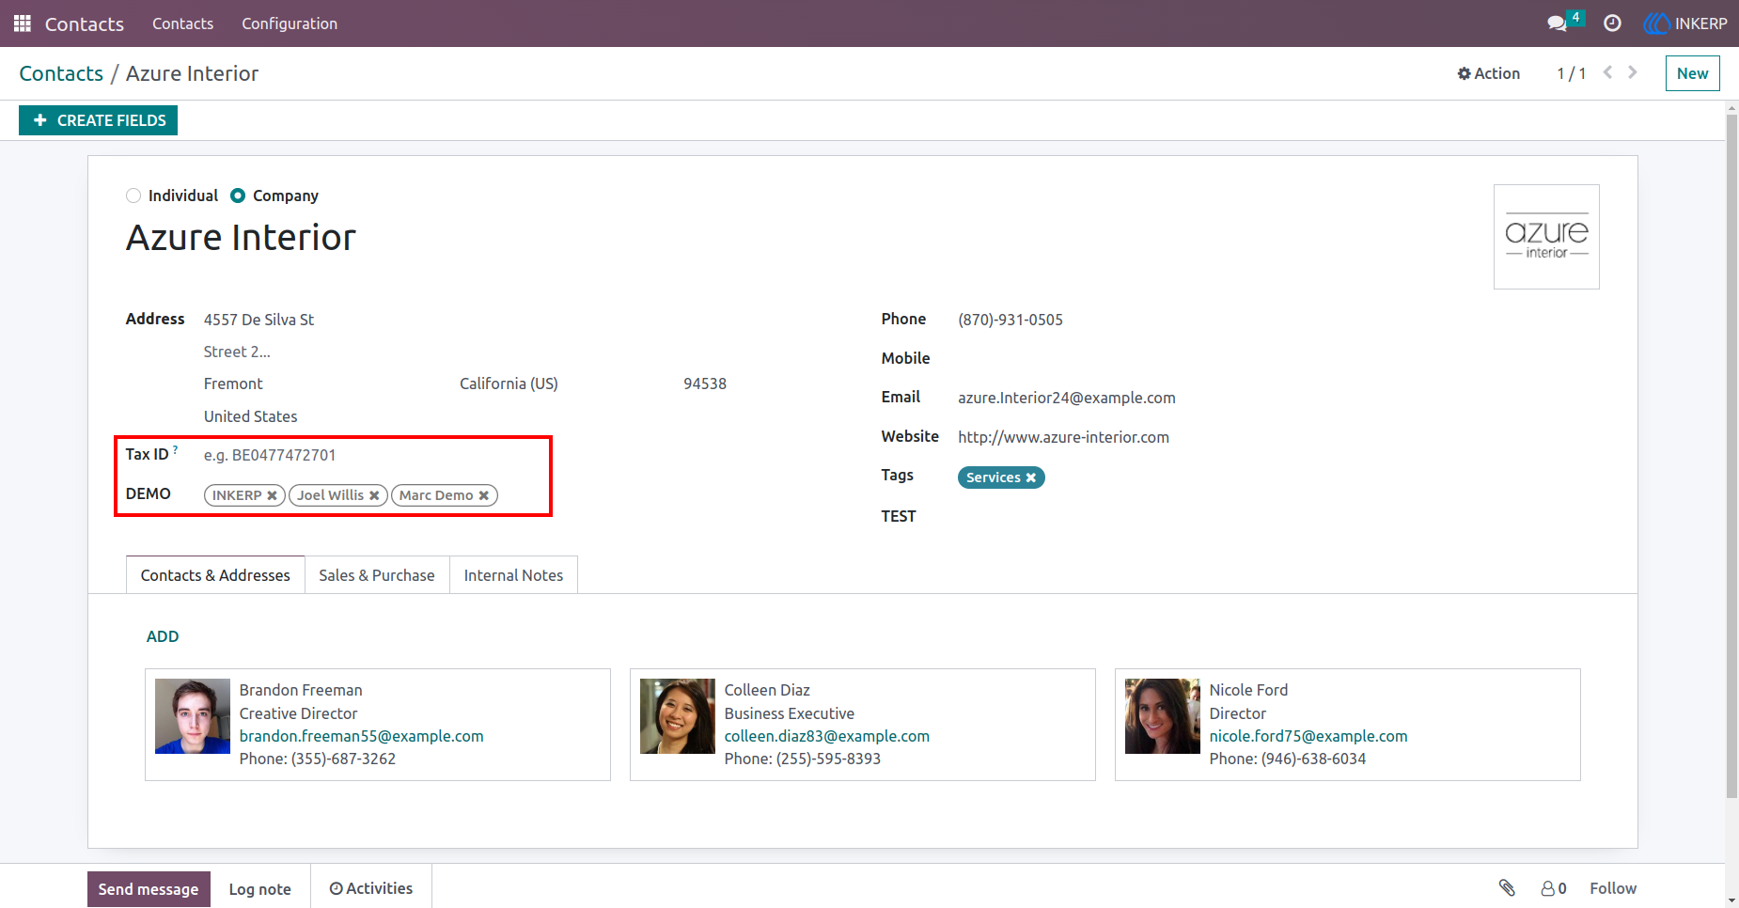1739x908 pixels.
Task: Go to the previous record arrow
Action: (1607, 72)
